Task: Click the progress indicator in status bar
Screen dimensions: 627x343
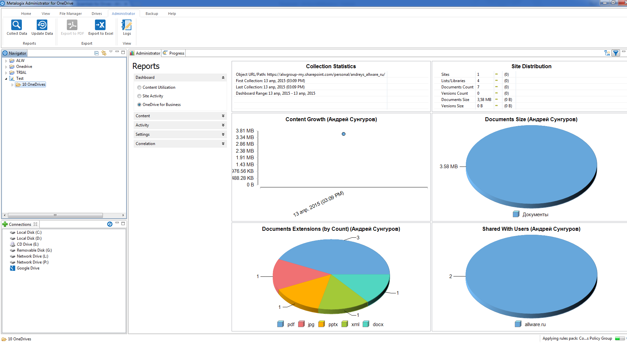Action: [x=620, y=338]
